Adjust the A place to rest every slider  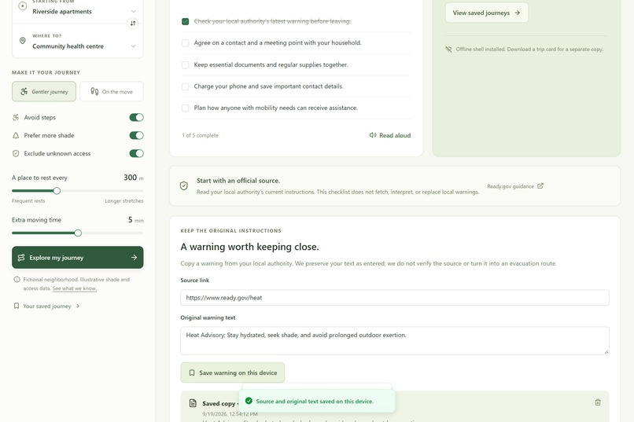pyautogui.click(x=78, y=191)
